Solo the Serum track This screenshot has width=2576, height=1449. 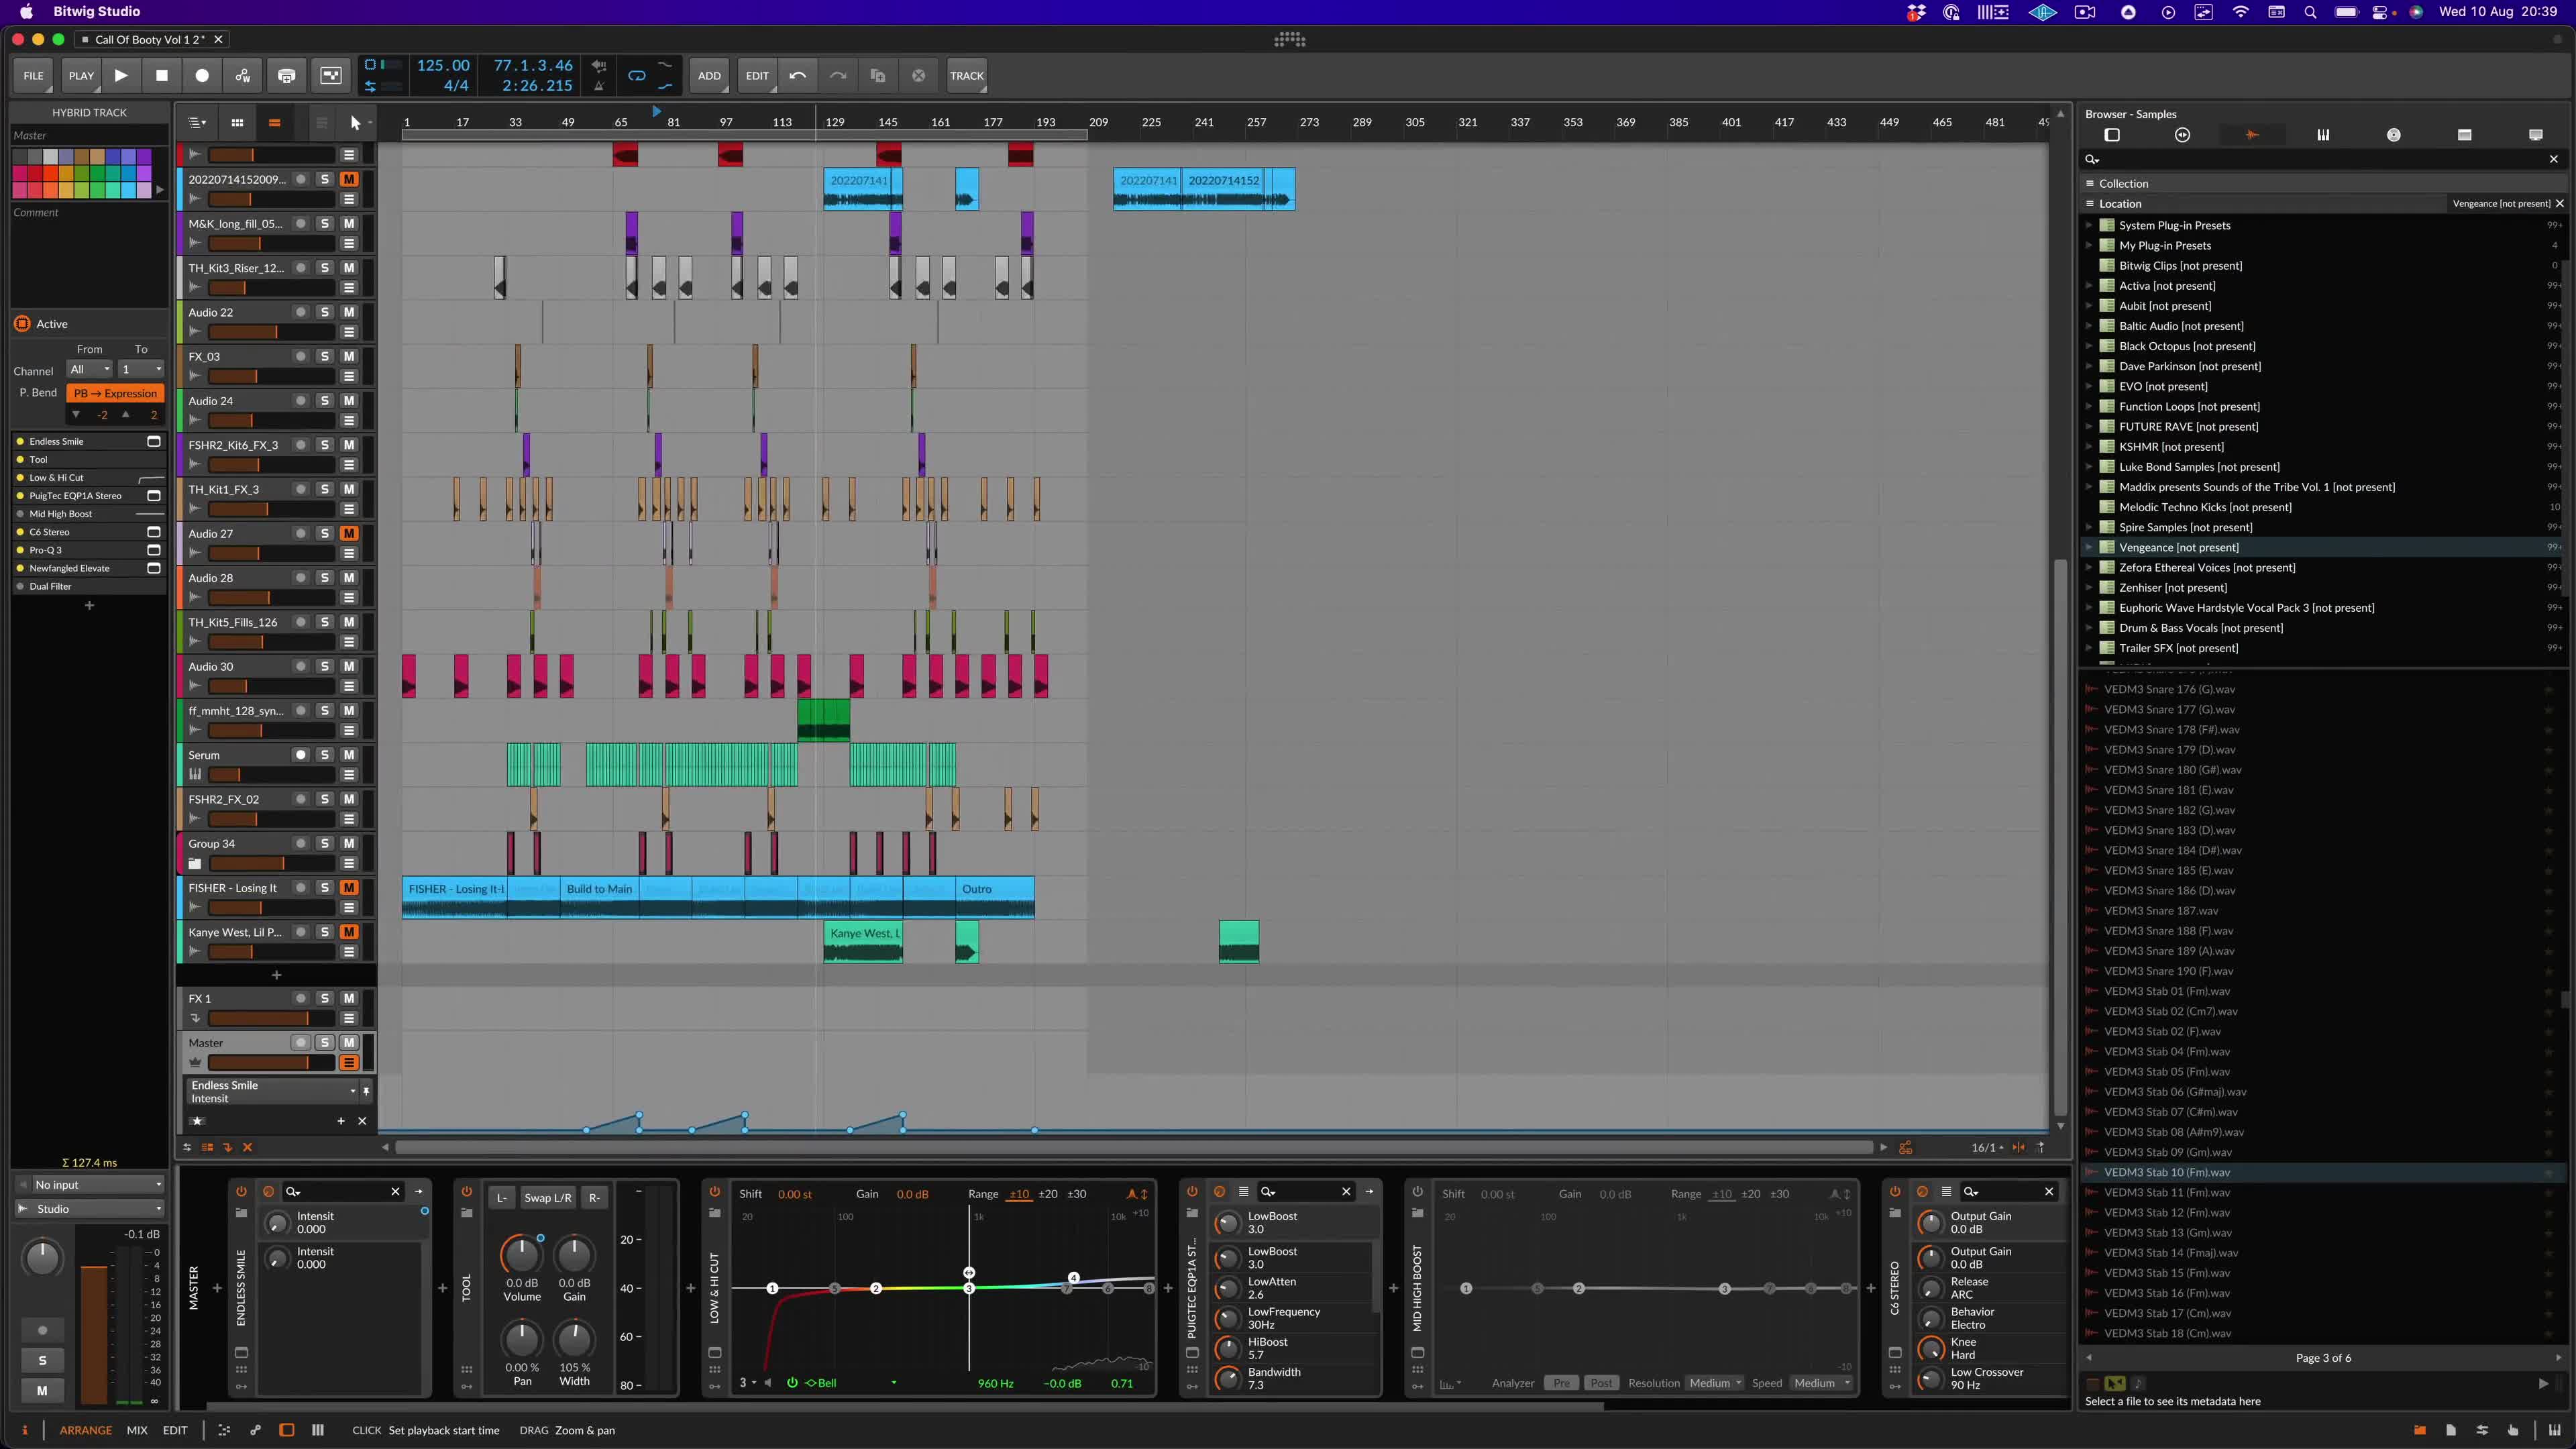(x=325, y=755)
